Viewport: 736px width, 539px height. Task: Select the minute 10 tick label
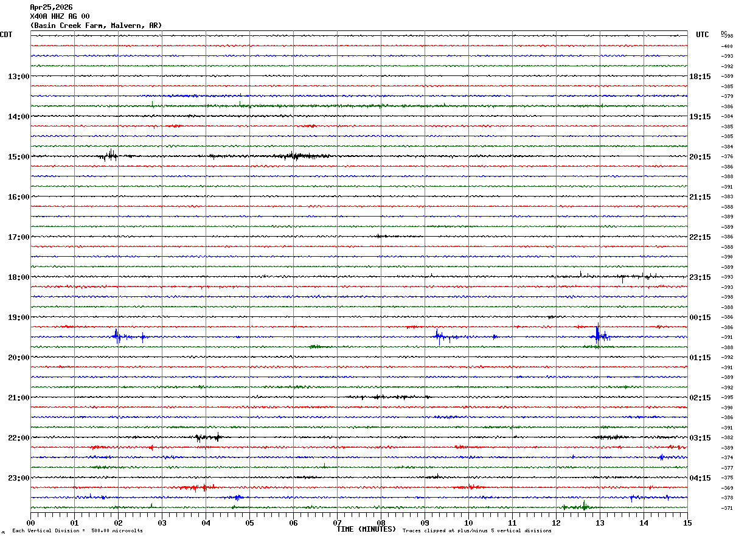tap(468, 523)
